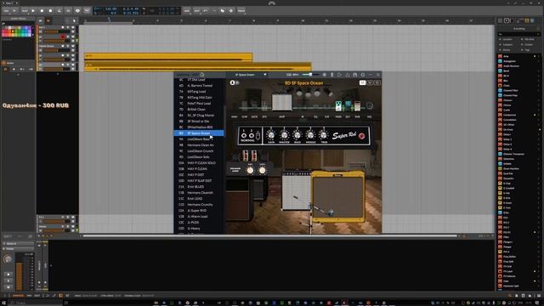Click the transport Stop button
The width and height of the screenshot is (544, 306).
42,11
